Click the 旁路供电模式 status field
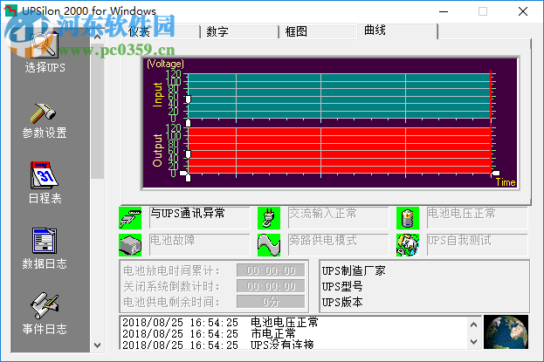Screen dimensions: 544x362 point(338,245)
